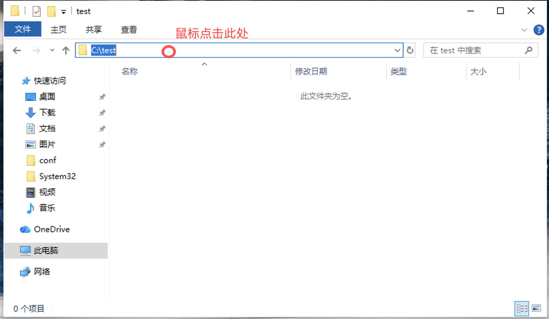This screenshot has width=549, height=319.
Task: Expand the address bar history dropdown
Action: [397, 50]
